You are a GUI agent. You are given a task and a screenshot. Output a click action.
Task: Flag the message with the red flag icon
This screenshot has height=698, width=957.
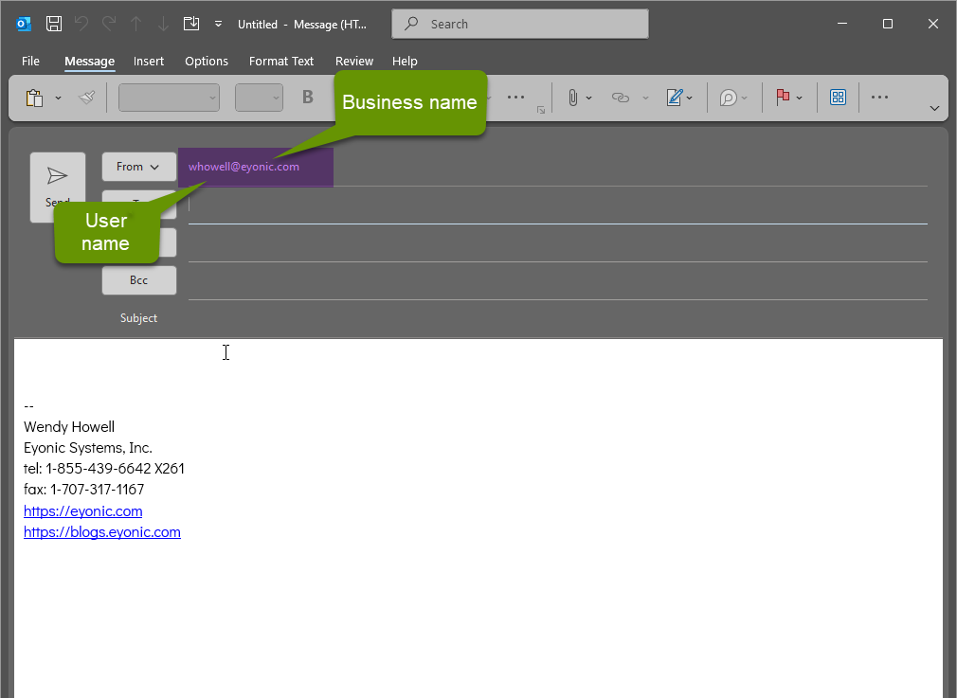(785, 98)
